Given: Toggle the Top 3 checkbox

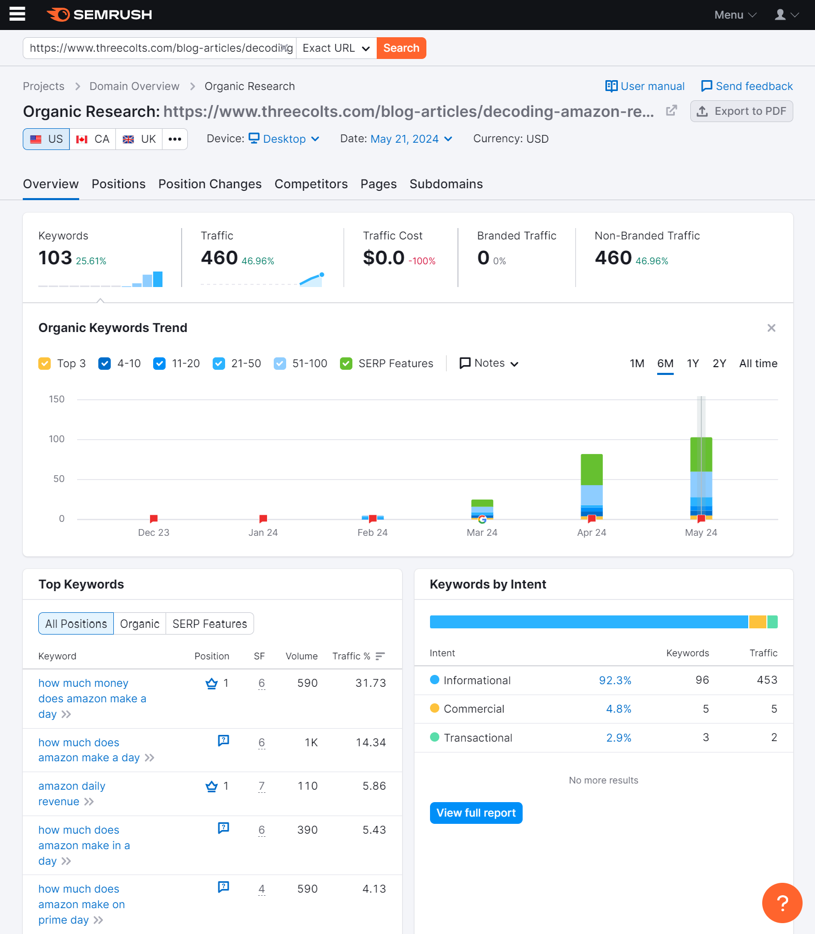Looking at the screenshot, I should pyautogui.click(x=45, y=364).
